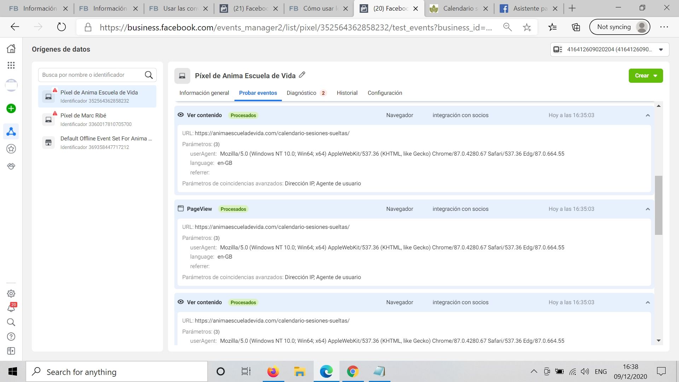Add this page to favorites star
The height and width of the screenshot is (382, 679).
[x=527, y=27]
